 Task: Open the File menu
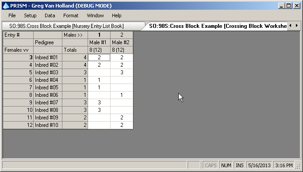[x=12, y=15]
